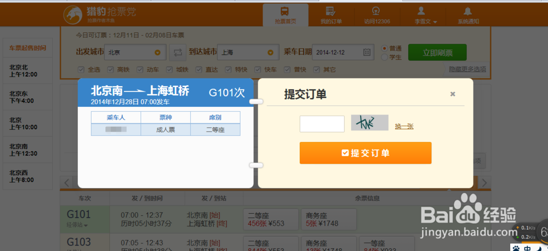Click the G101 train number
The width and height of the screenshot is (548, 251).
pyautogui.click(x=79, y=214)
